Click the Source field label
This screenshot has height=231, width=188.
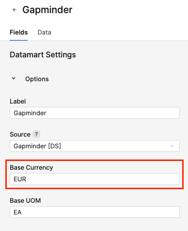pyautogui.click(x=20, y=134)
